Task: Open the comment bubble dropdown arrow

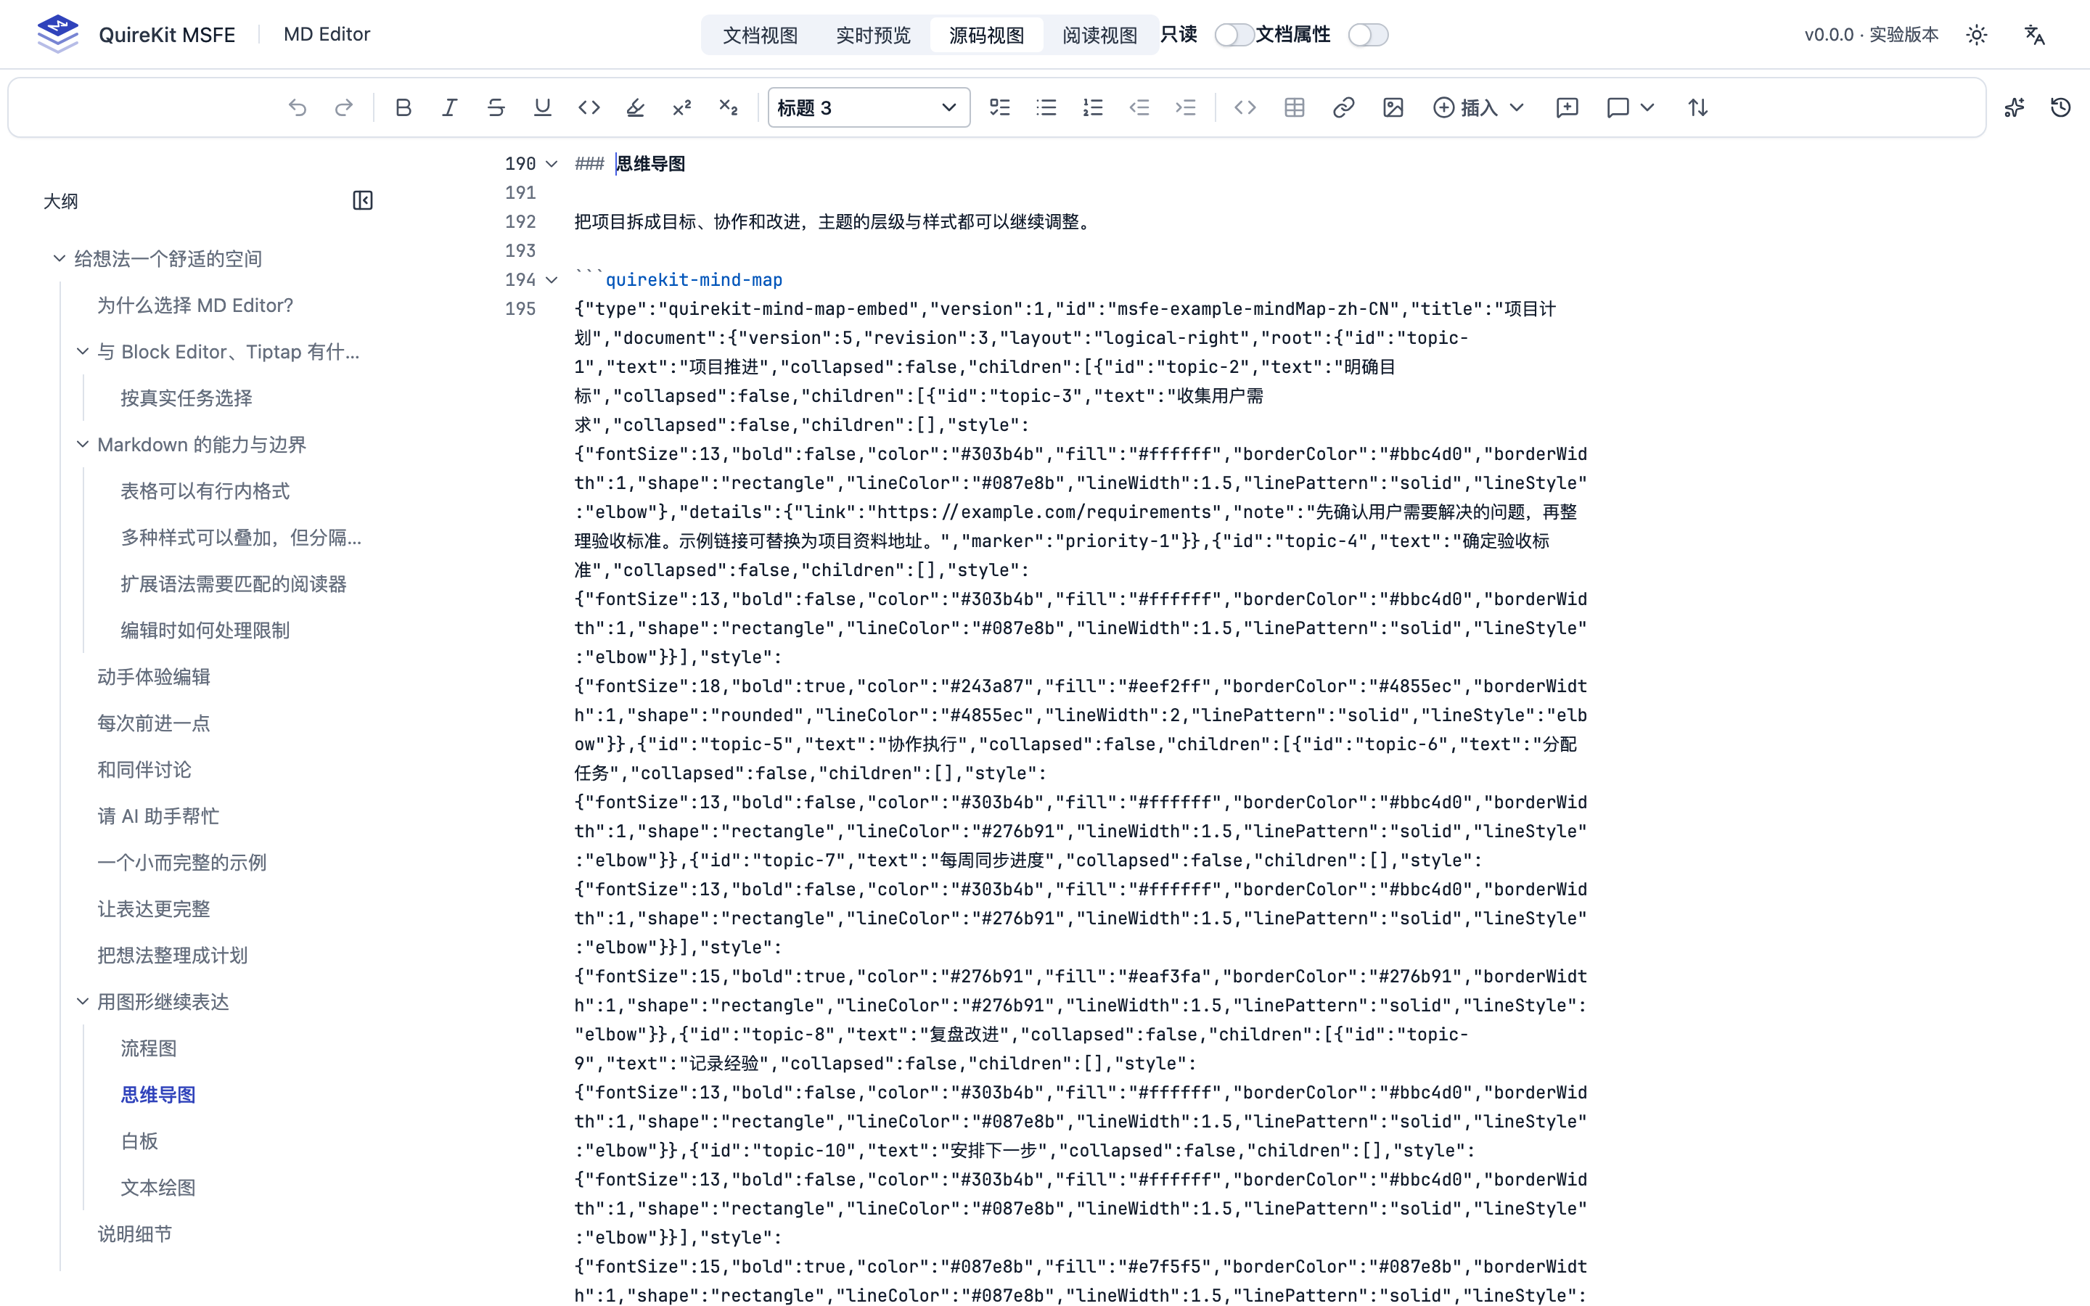Action: (x=1647, y=107)
